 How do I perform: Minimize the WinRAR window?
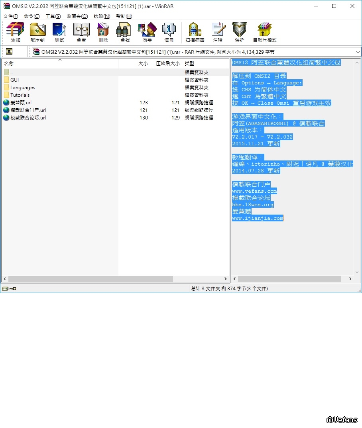click(x=316, y=6)
